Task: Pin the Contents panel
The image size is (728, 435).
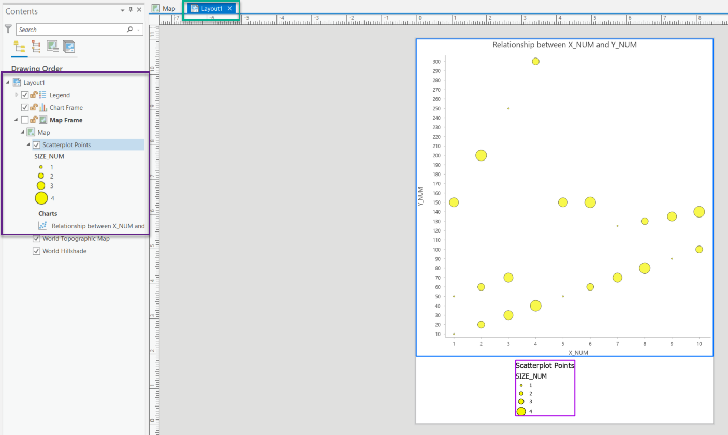Action: point(131,9)
